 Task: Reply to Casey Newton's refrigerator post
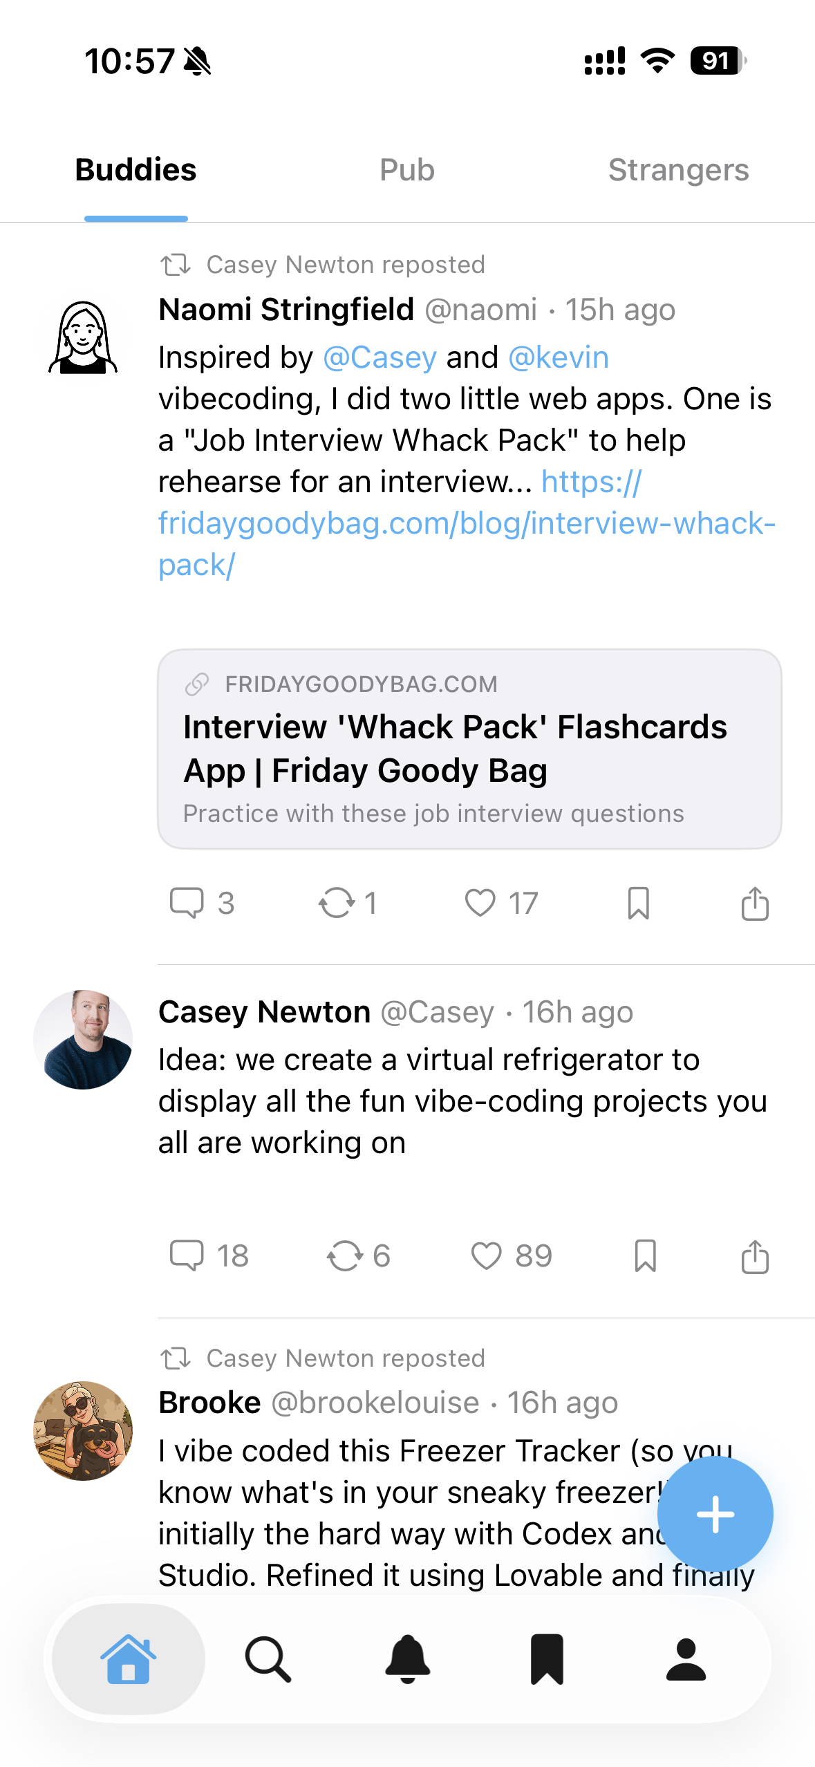click(187, 1255)
